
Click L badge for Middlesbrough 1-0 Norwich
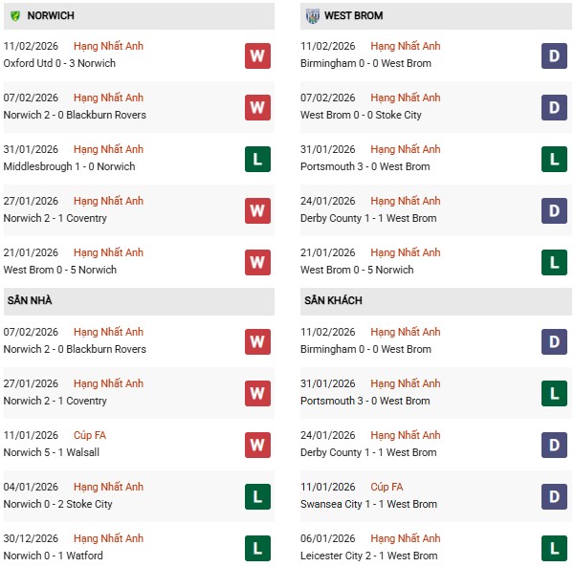click(x=257, y=159)
